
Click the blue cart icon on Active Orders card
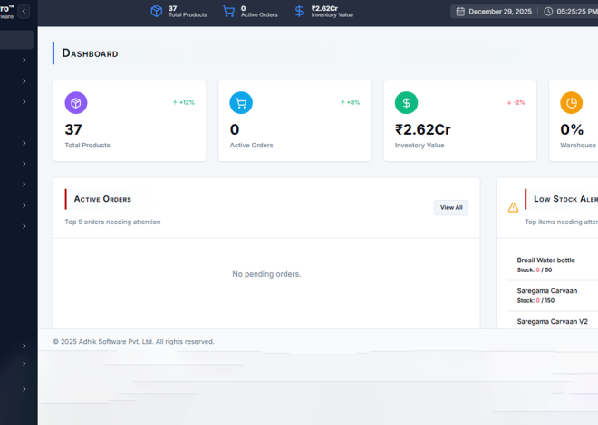[241, 103]
